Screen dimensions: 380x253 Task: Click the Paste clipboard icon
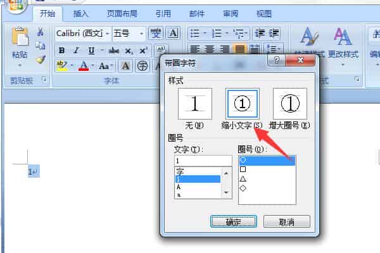(x=20, y=36)
